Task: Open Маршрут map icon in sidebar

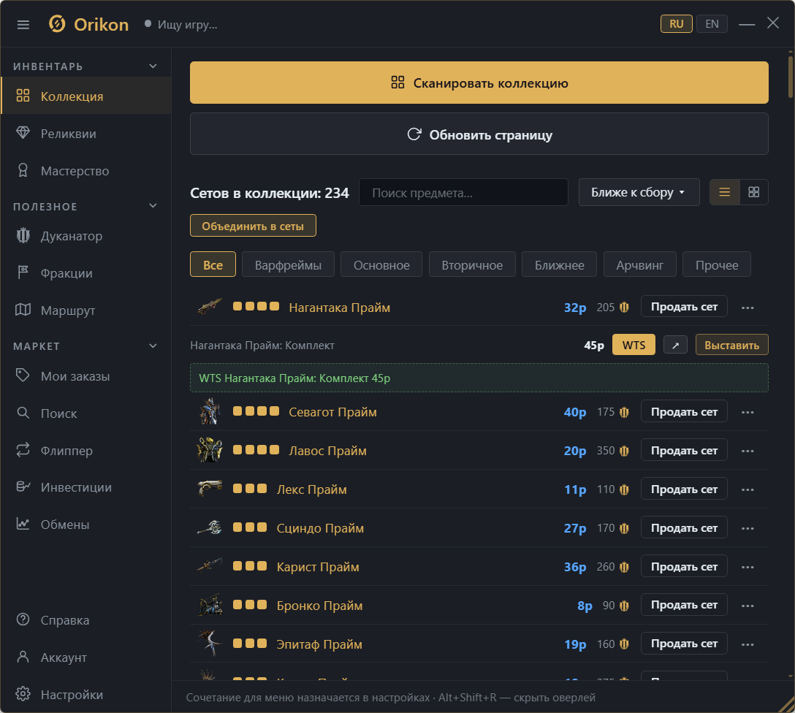Action: (x=23, y=310)
